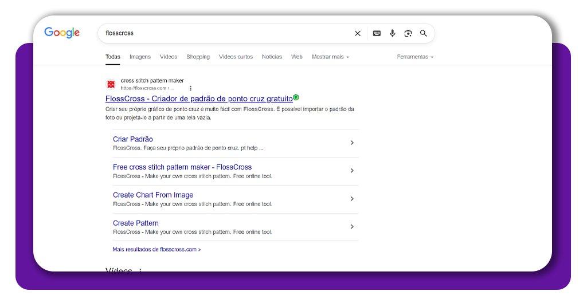
Task: Open Free cross stitch pattern maker sitelink
Action: pyautogui.click(x=182, y=167)
